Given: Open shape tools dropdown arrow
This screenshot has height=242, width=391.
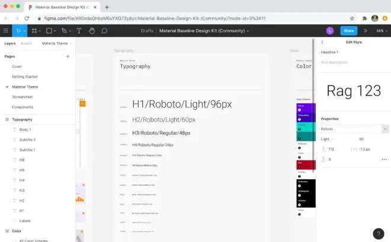Looking at the screenshot, I should coord(55,31).
